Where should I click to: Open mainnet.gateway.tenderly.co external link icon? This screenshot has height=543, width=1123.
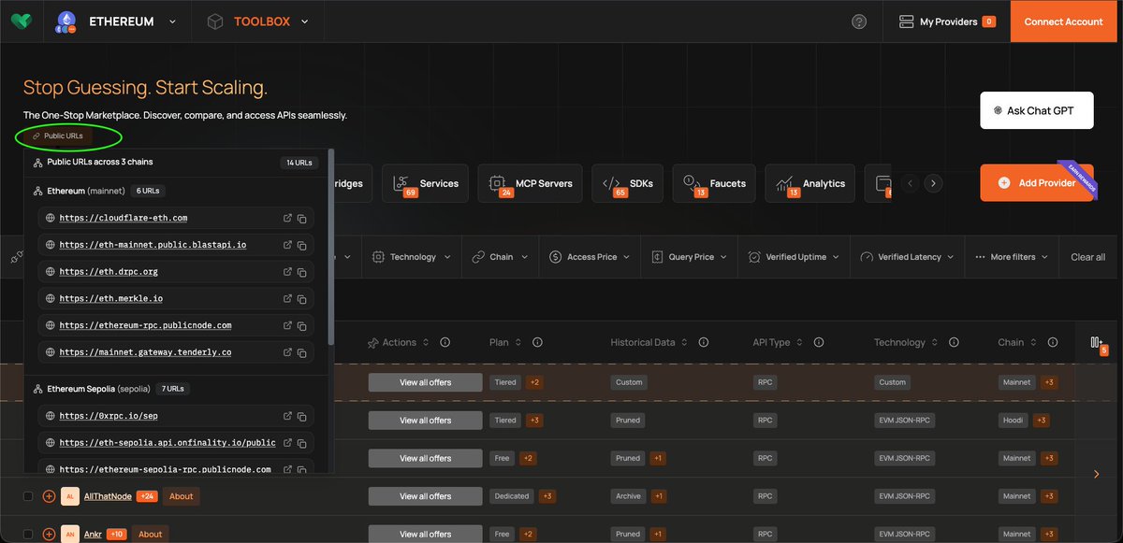click(x=287, y=352)
